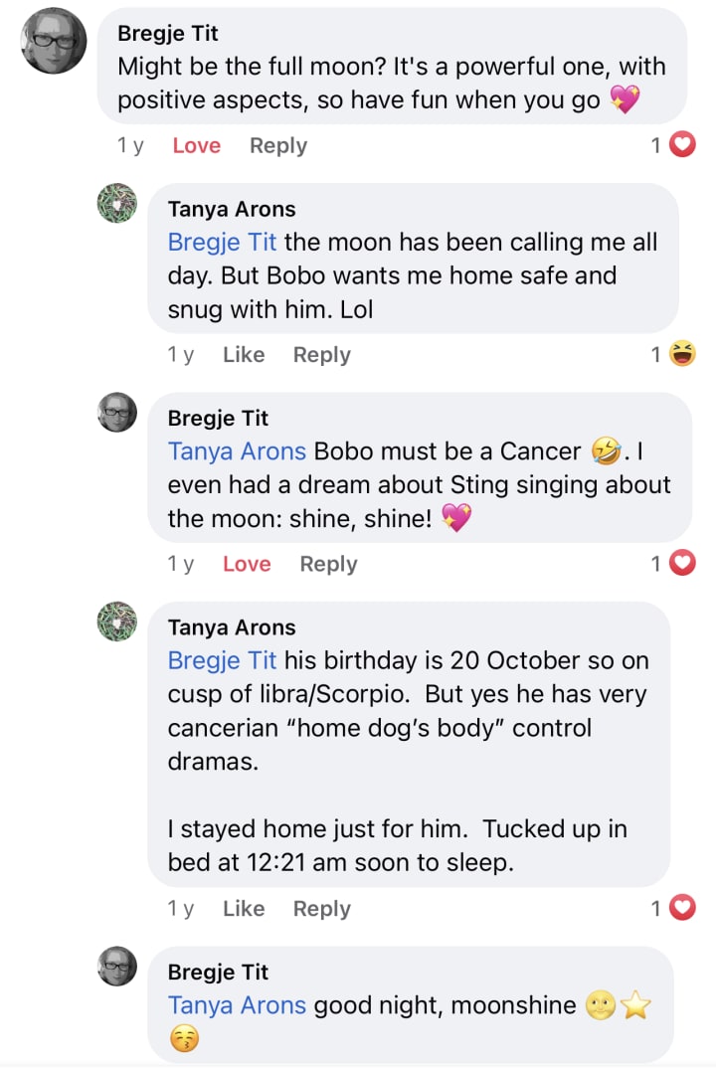This screenshot has height=1070, width=716.
Task: Toggle Love on the Sting dream comment
Action: pyautogui.click(x=247, y=564)
